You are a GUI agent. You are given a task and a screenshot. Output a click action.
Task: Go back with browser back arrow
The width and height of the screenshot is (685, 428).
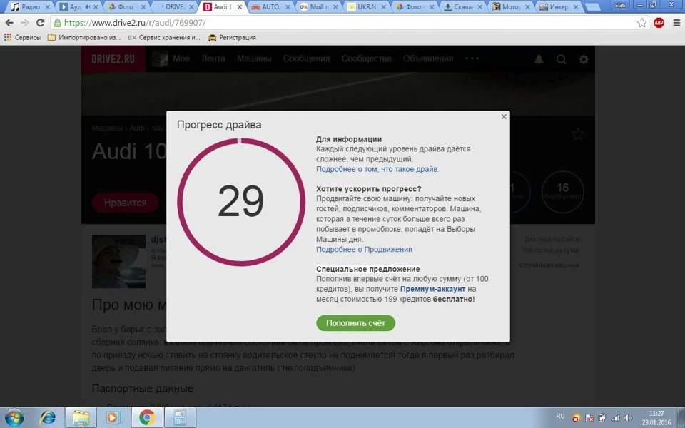click(9, 23)
